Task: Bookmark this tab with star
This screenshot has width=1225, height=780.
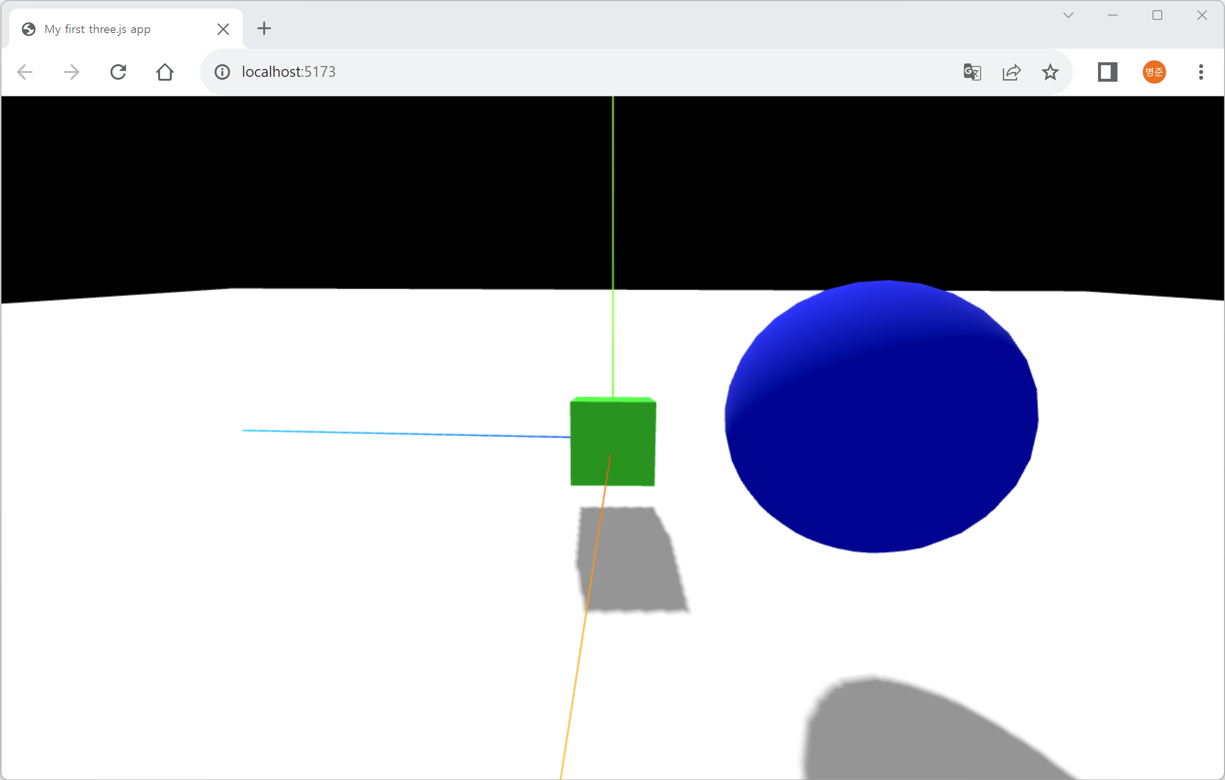Action: (x=1050, y=71)
